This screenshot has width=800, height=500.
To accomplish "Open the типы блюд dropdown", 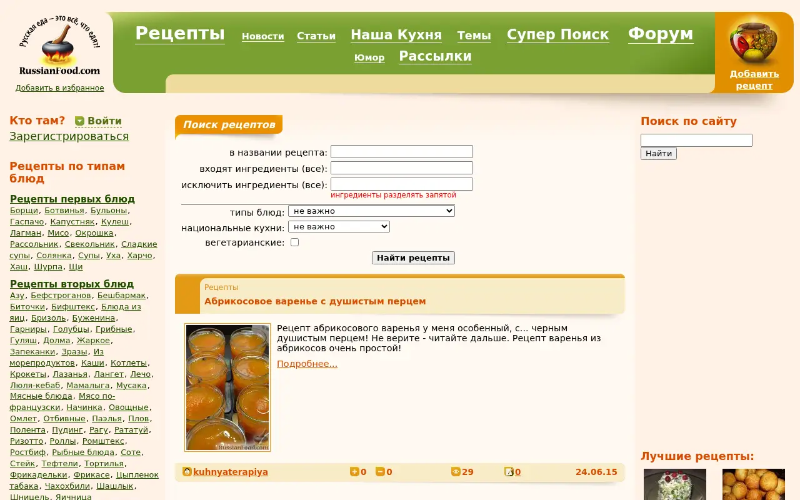I will pos(371,211).
